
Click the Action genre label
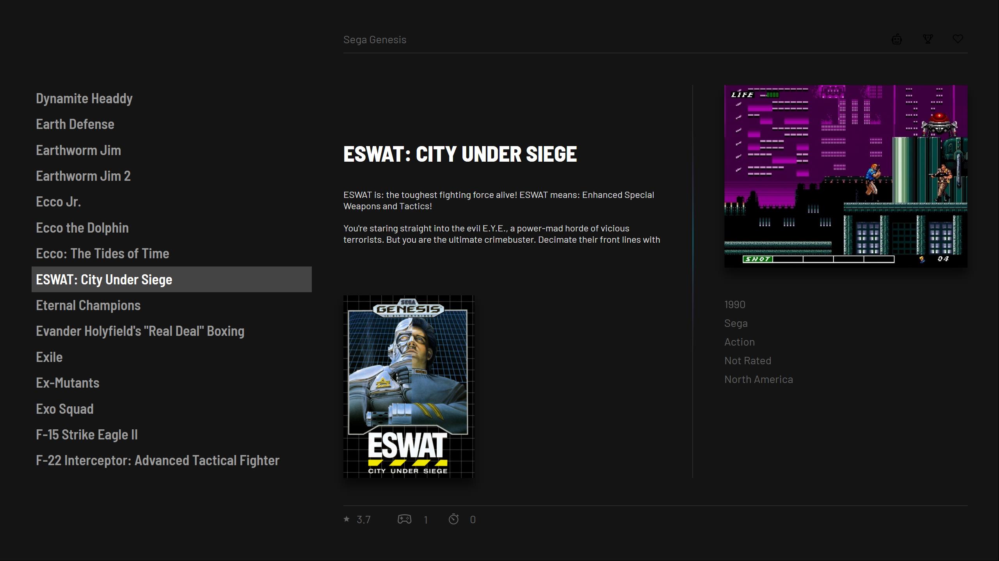pyautogui.click(x=739, y=342)
